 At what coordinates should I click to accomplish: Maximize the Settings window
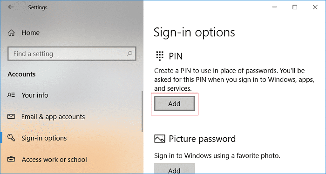point(295,7)
